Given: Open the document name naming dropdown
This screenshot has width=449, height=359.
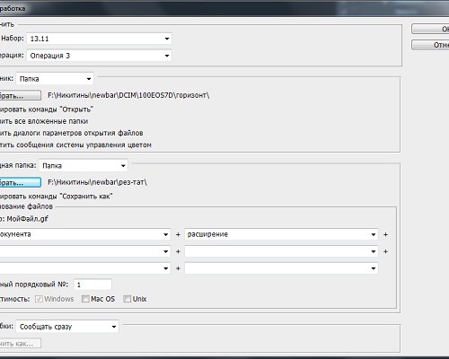Looking at the screenshot, I should click(x=85, y=234).
